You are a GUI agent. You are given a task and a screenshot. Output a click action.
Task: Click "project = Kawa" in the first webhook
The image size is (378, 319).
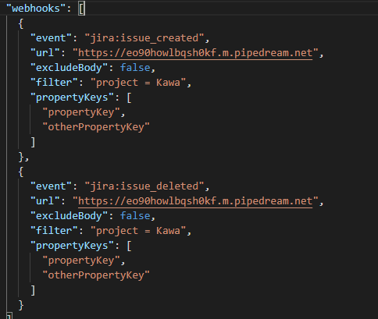pyautogui.click(x=138, y=83)
